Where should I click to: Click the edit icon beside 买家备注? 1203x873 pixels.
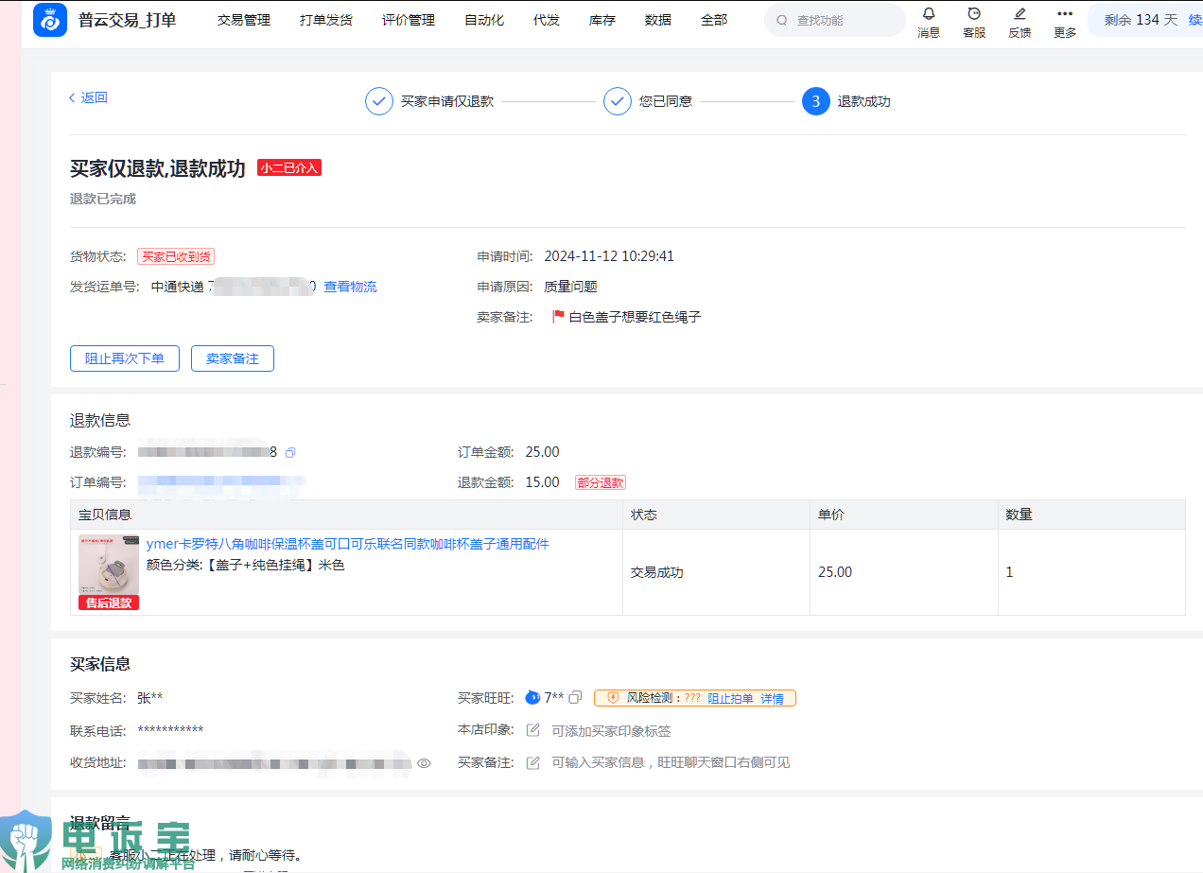[x=533, y=762]
